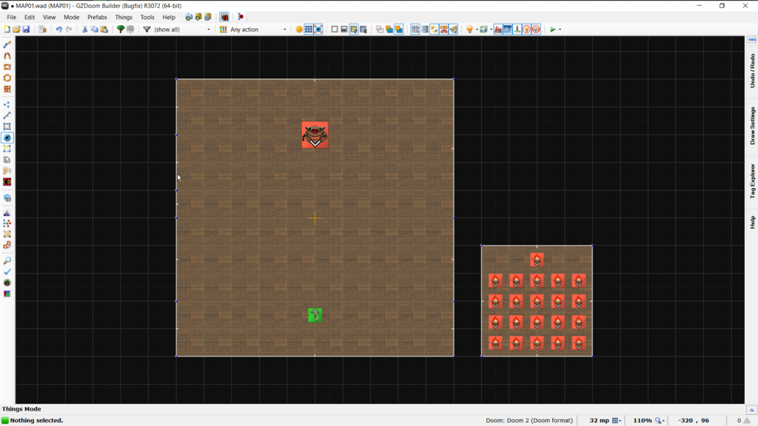Viewport: 758px width, 426px height.
Task: Activate the Things mode icon
Action: point(7,138)
